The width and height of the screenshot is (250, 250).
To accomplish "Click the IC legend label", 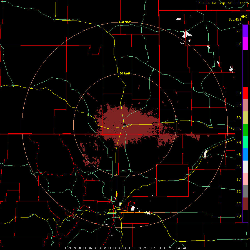I will click(238, 179).
